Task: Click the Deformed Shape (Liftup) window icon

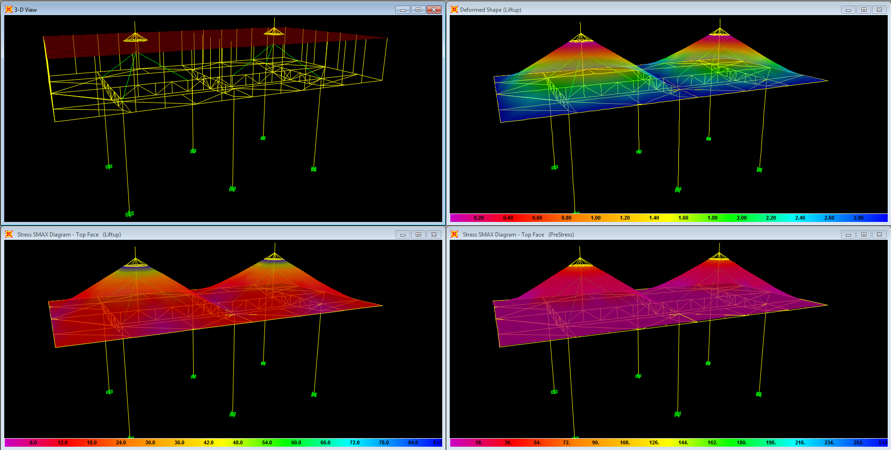Action: pyautogui.click(x=454, y=9)
